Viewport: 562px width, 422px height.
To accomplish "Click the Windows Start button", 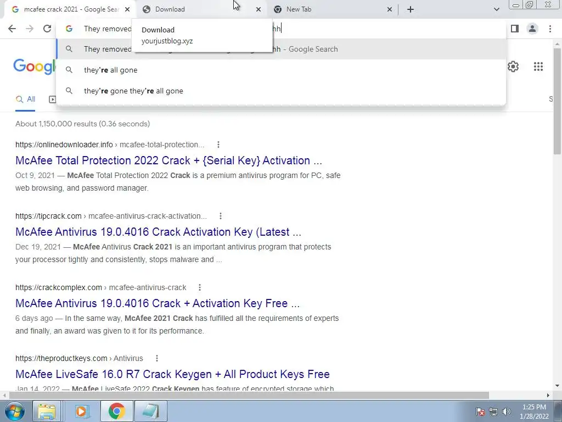I will point(14,411).
